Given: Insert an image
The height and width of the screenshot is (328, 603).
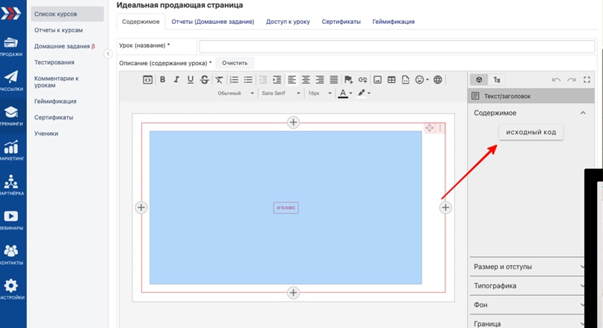Looking at the screenshot, I should 377,80.
